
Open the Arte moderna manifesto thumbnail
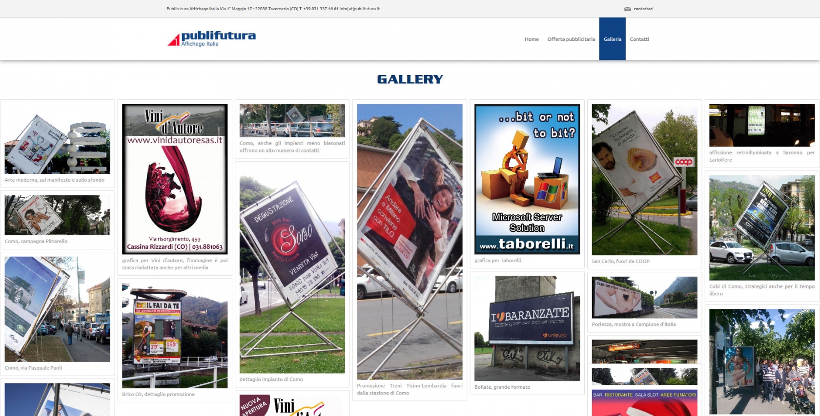(x=58, y=138)
